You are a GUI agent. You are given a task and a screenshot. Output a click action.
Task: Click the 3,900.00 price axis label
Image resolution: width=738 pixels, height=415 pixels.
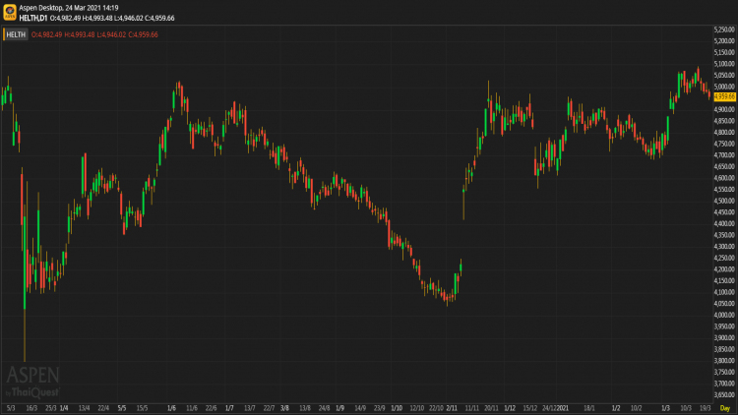[724, 338]
